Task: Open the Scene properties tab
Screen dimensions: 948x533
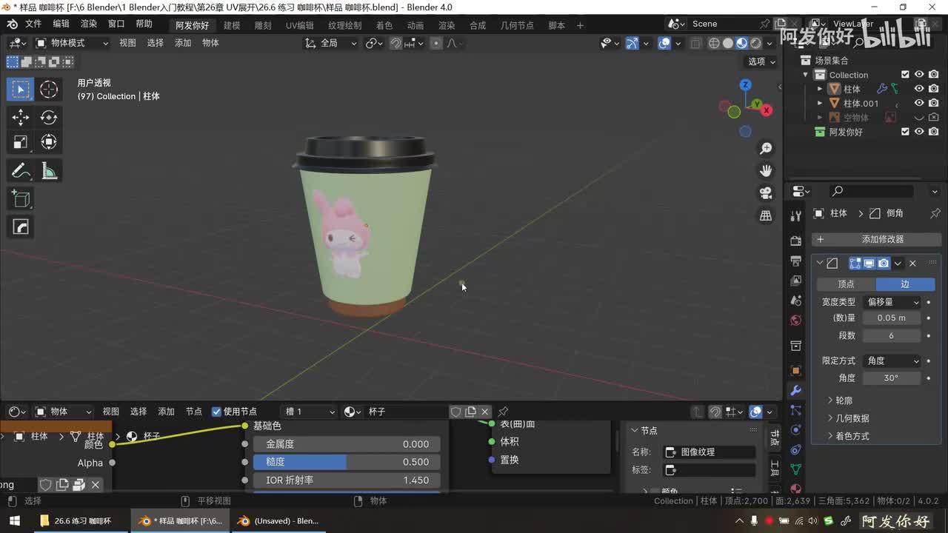Action: pyautogui.click(x=796, y=301)
